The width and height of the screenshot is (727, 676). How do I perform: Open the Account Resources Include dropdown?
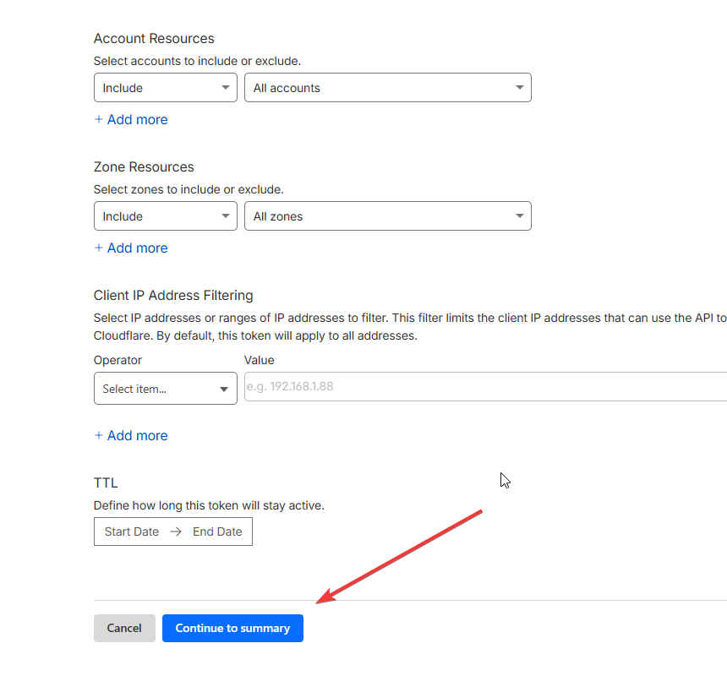click(165, 88)
